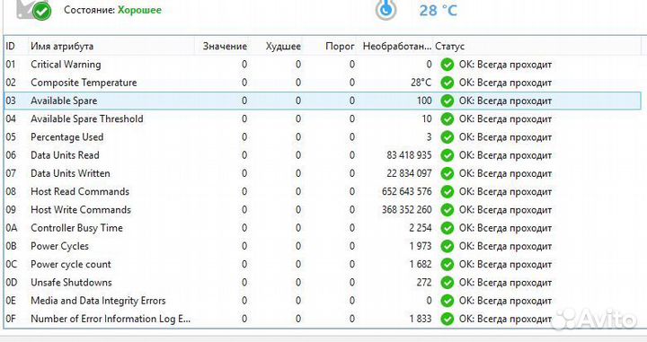Click the ID cell 0F
The height and width of the screenshot is (342, 647).
pyautogui.click(x=11, y=319)
